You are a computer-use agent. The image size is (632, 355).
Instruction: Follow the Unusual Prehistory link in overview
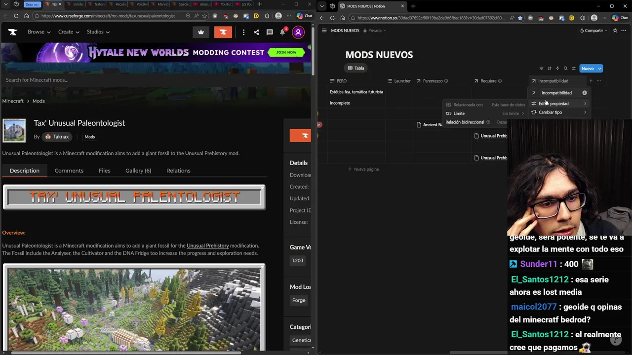208,246
